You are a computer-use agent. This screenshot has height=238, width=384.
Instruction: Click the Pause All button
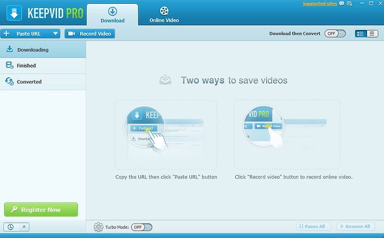(313, 226)
